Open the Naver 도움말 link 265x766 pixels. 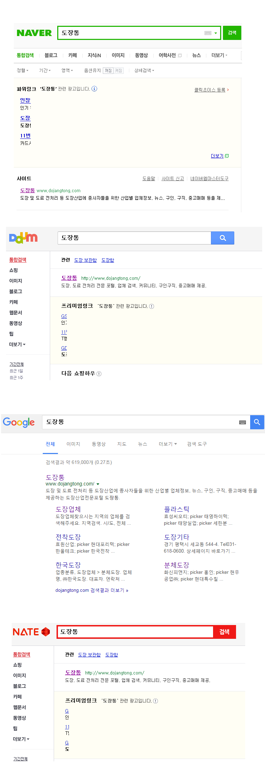point(149,179)
